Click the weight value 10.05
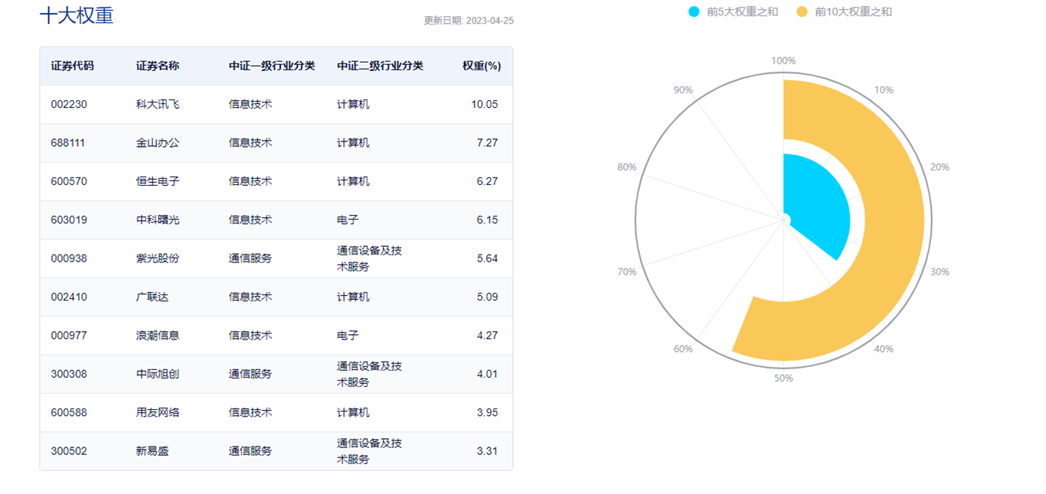 point(485,104)
